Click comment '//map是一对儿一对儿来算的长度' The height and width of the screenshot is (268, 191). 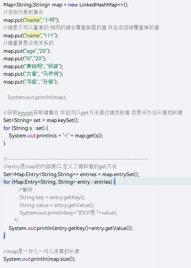(41, 252)
